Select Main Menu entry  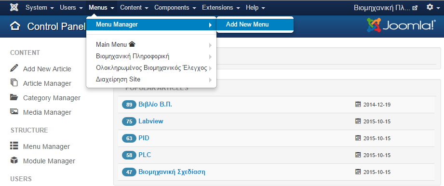(x=151, y=45)
